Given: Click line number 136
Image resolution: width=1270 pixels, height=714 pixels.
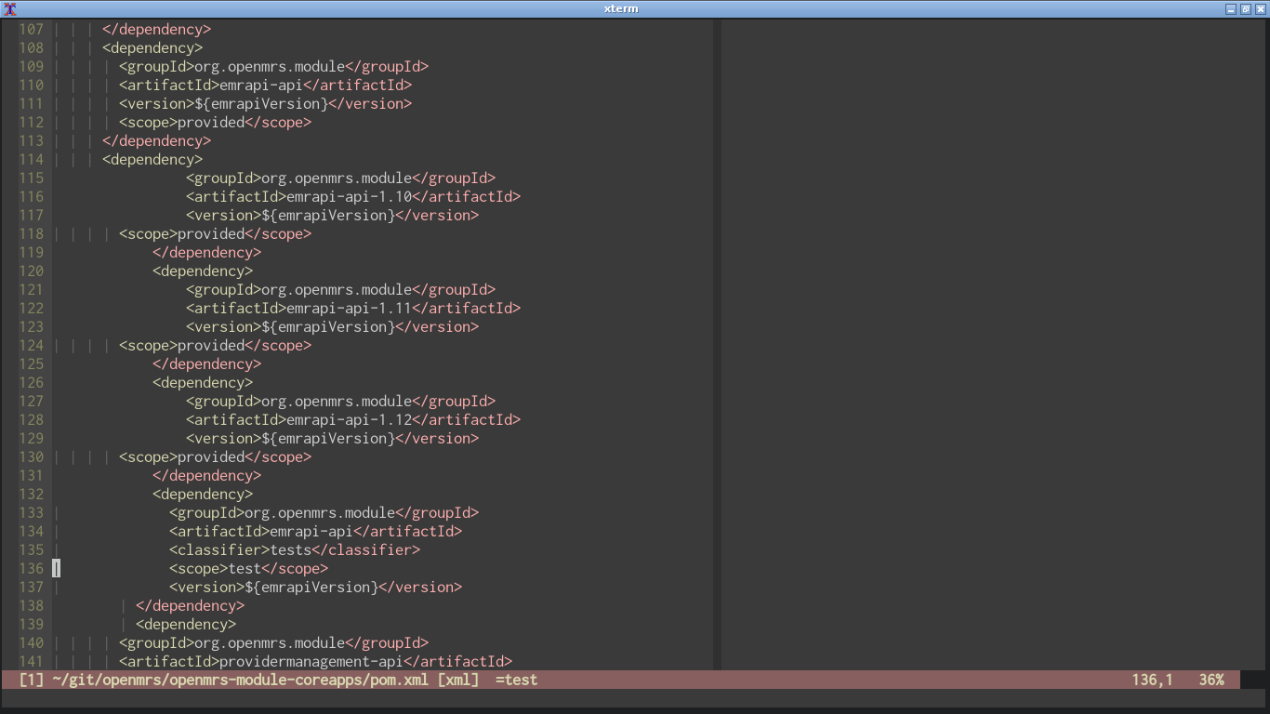Looking at the screenshot, I should pos(32,568).
